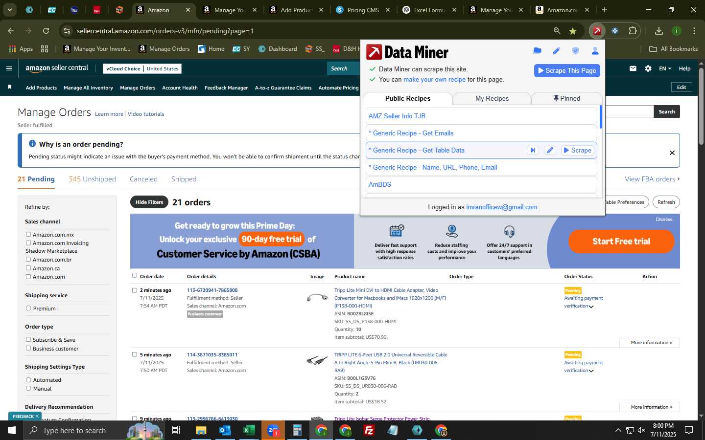Click the run-next icon in Get Table Data row
Image resolution: width=705 pixels, height=440 pixels.
tap(533, 151)
